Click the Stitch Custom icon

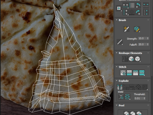click(142, 73)
